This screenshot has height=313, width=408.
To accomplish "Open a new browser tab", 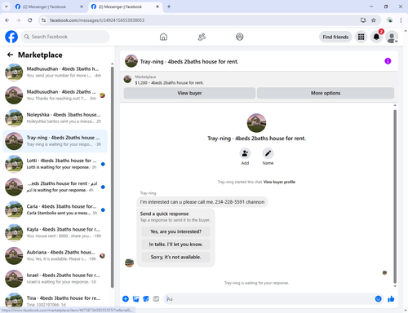I will click(x=169, y=7).
